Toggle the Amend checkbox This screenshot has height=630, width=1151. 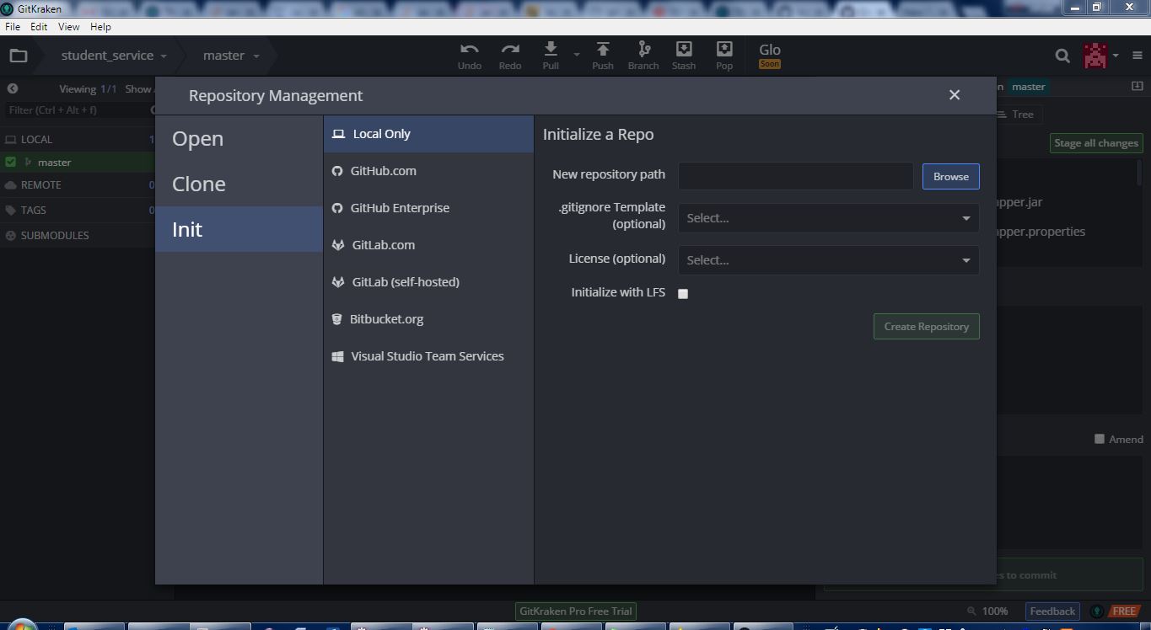pyautogui.click(x=1100, y=438)
